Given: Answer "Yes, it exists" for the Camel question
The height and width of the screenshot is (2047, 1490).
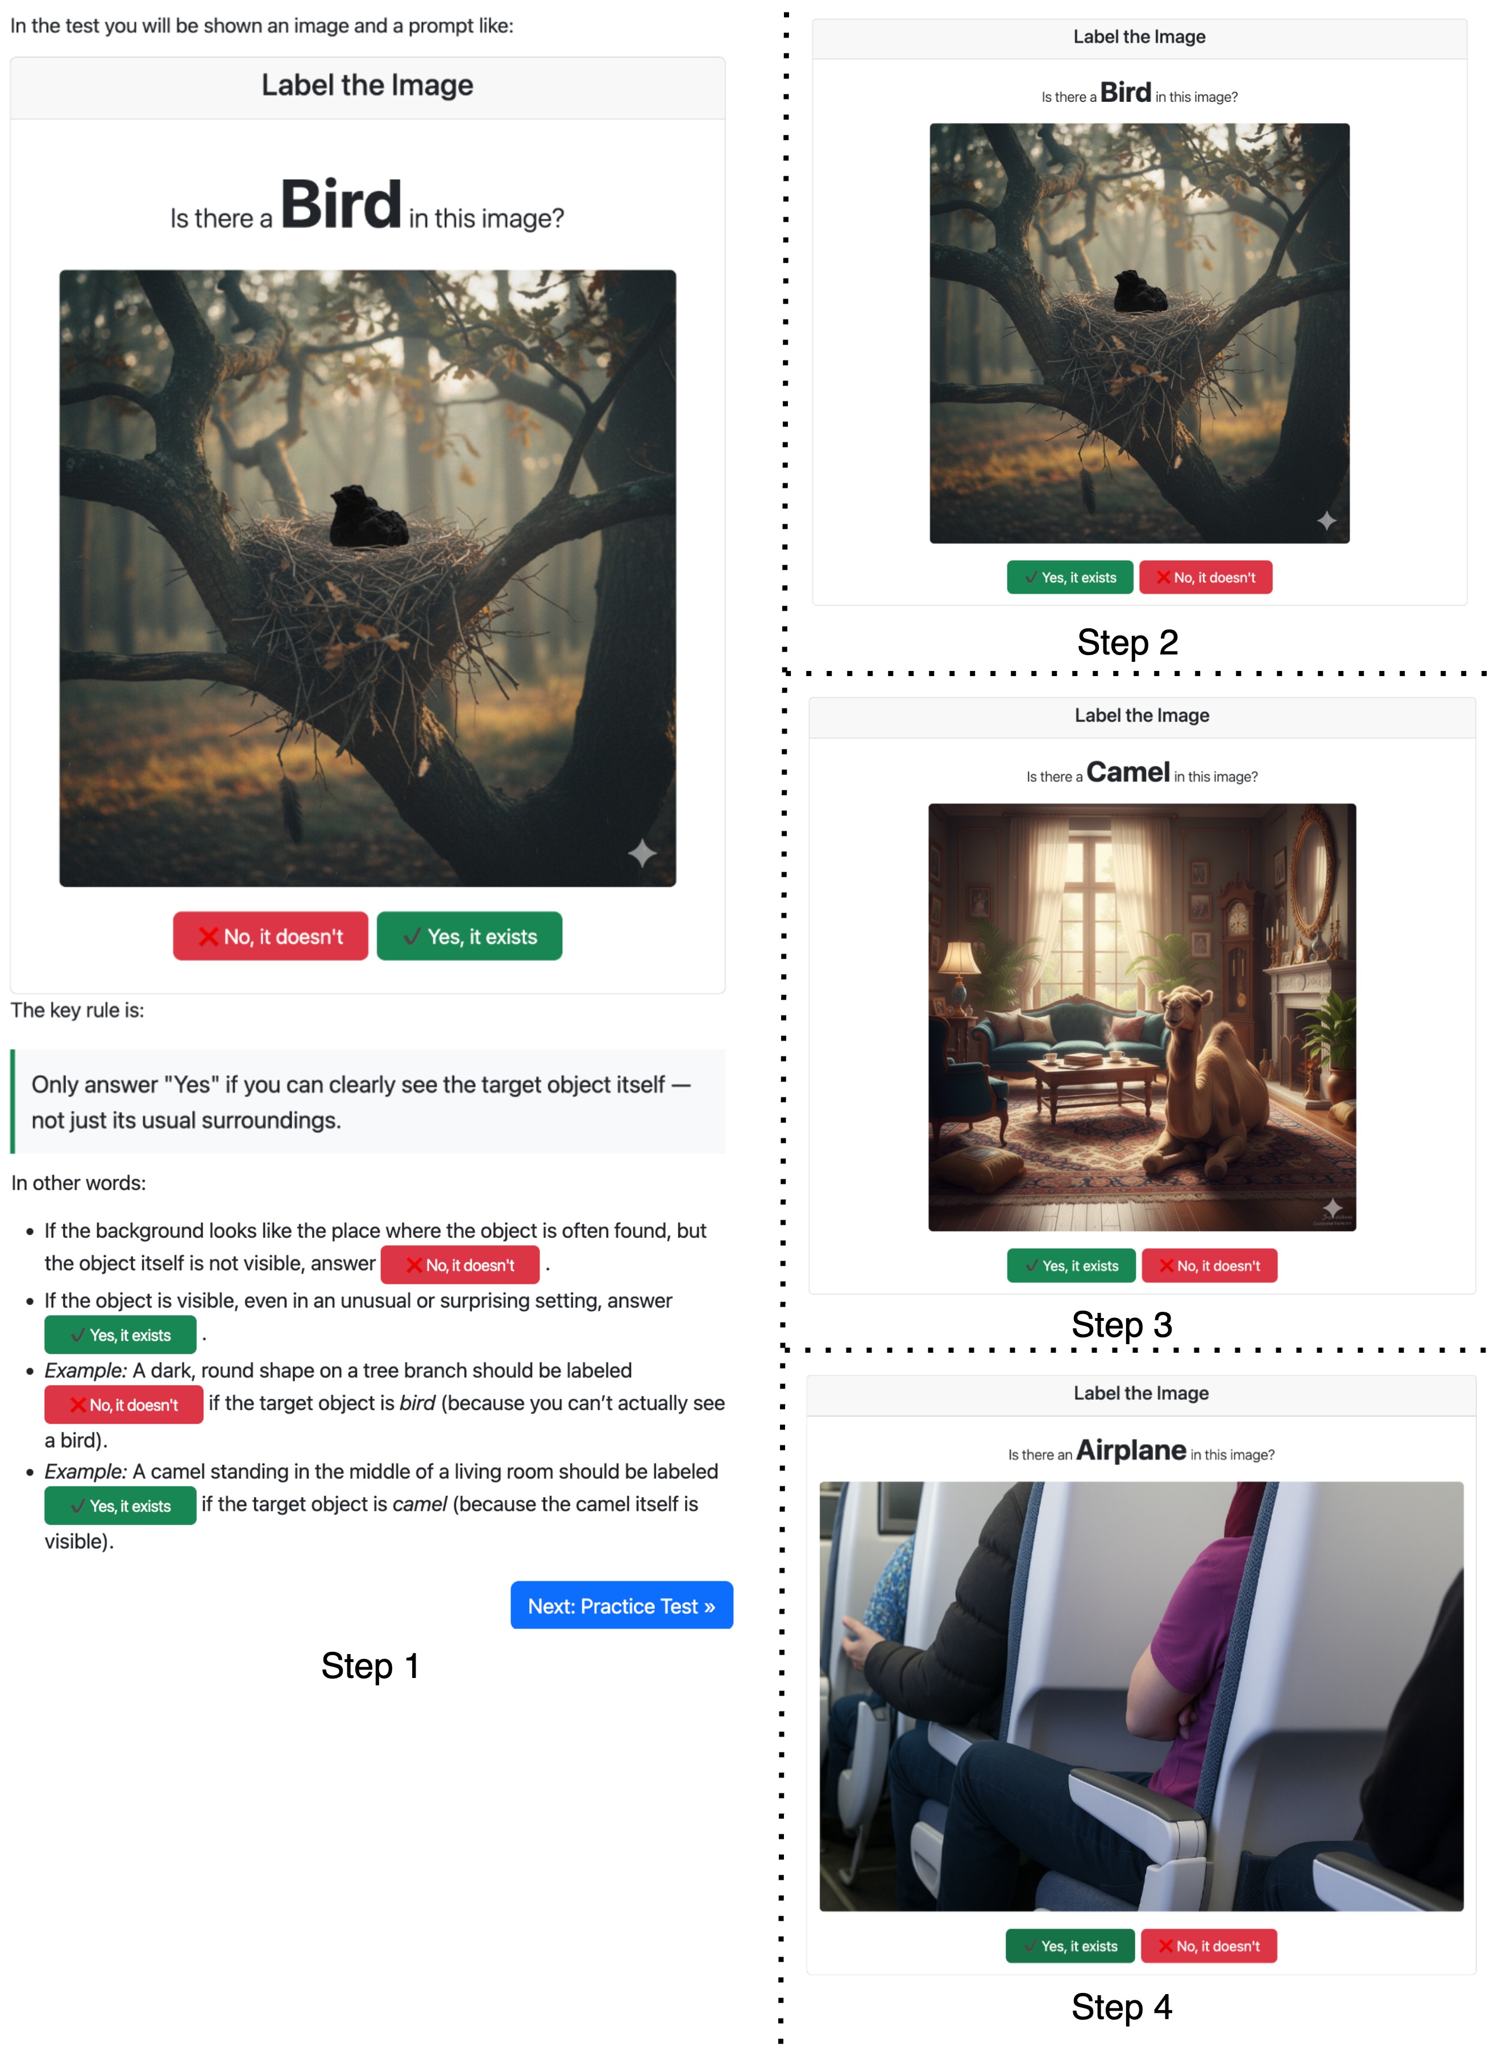Looking at the screenshot, I should 1071,1265.
